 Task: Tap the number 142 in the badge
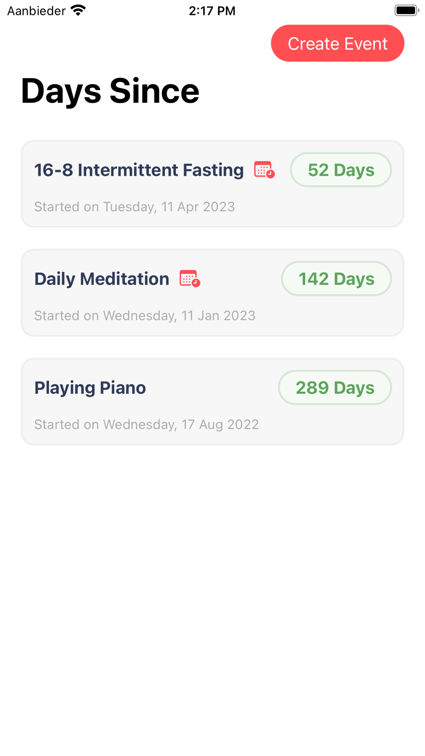click(314, 279)
